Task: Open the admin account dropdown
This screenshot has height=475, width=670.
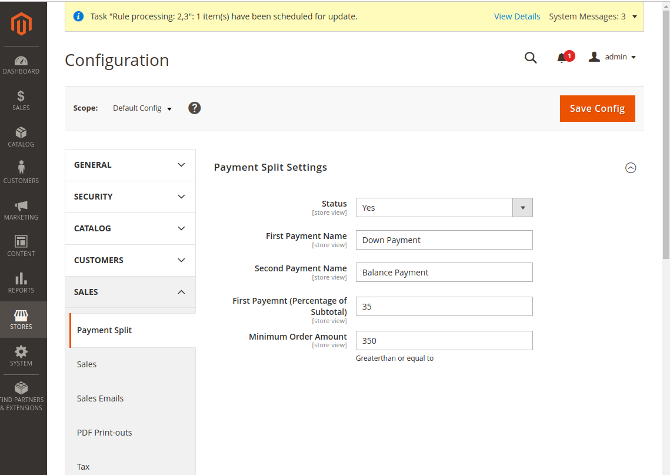Action: pos(612,57)
